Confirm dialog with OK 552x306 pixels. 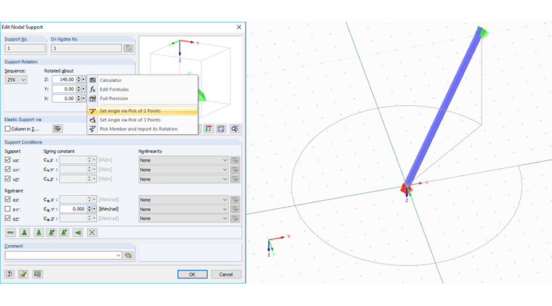(x=192, y=274)
